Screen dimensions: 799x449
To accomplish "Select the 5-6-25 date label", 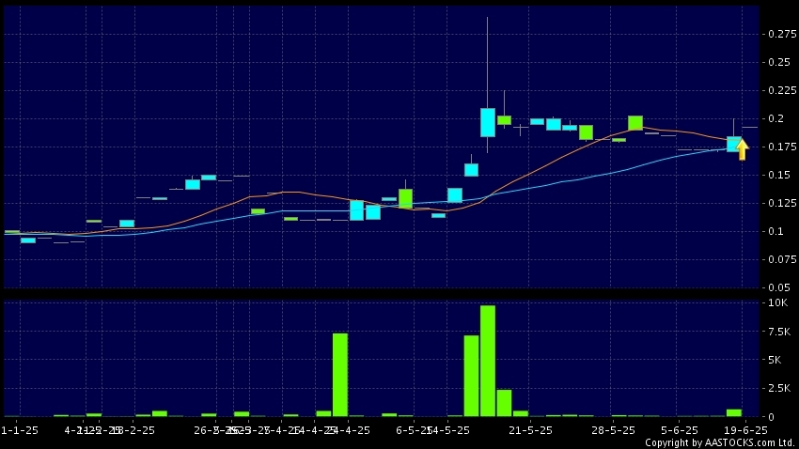I will (680, 430).
